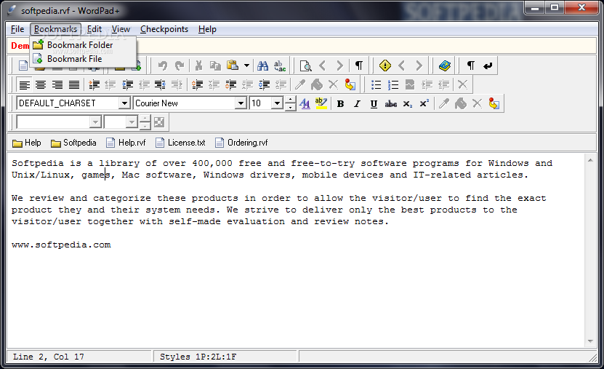604x369 pixels.
Task: Open the Help.rvf bookmark
Action: (126, 143)
